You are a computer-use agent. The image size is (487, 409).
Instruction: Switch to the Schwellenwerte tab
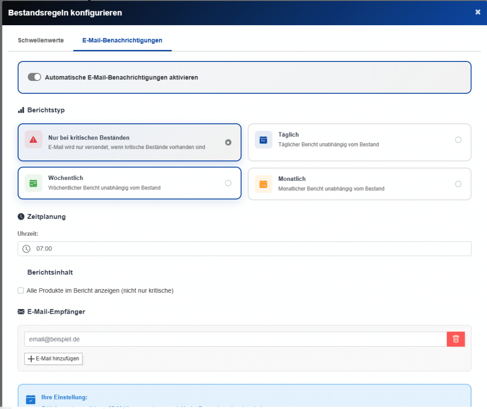(40, 40)
